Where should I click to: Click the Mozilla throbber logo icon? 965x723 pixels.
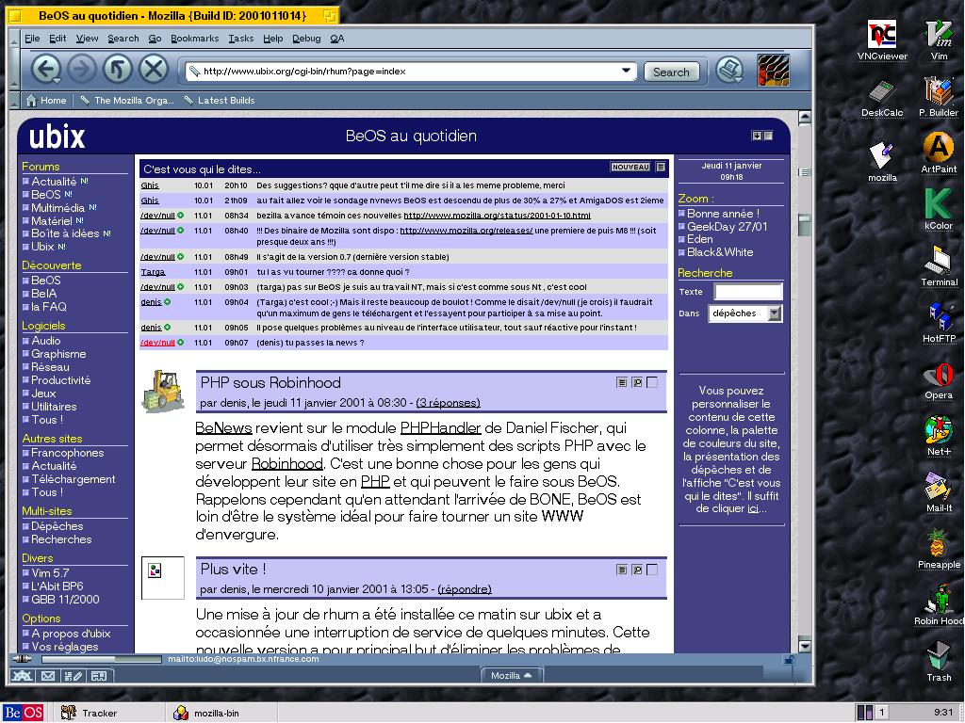(773, 70)
